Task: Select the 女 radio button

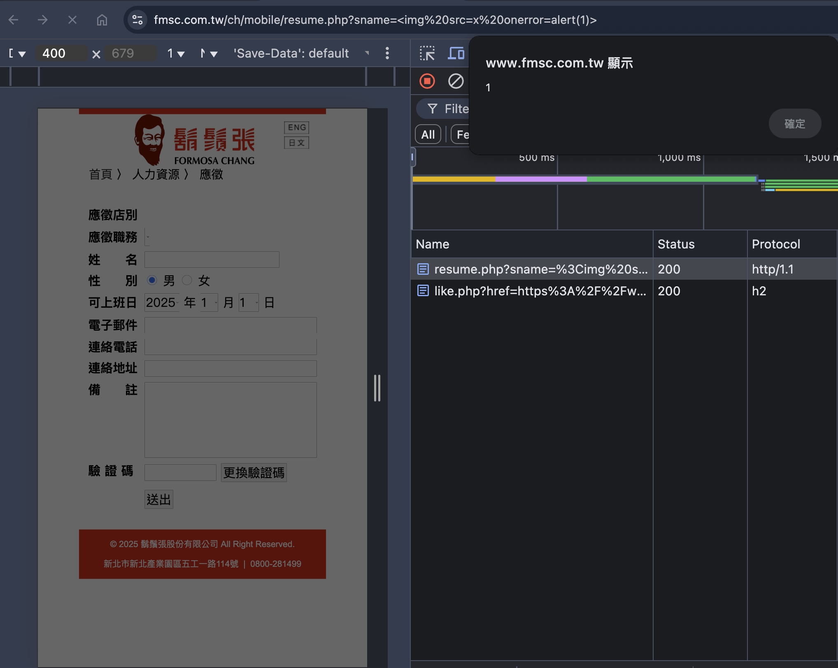Action: (x=187, y=280)
